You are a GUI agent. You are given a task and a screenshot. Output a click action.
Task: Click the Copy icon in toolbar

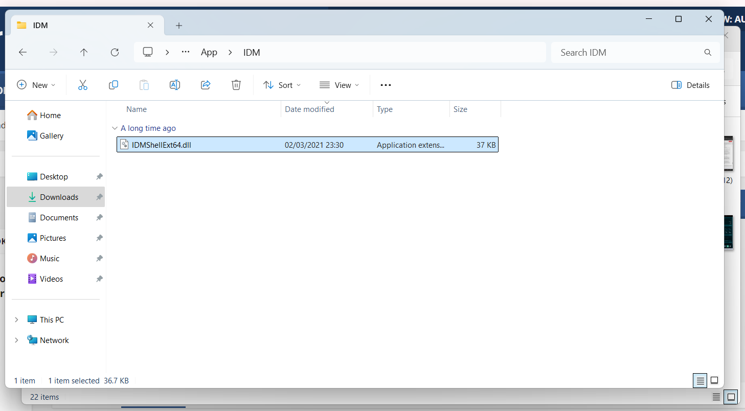[x=114, y=85]
